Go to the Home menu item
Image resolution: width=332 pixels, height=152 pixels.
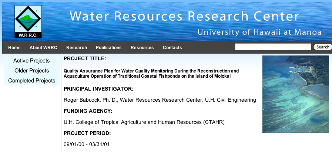point(14,48)
